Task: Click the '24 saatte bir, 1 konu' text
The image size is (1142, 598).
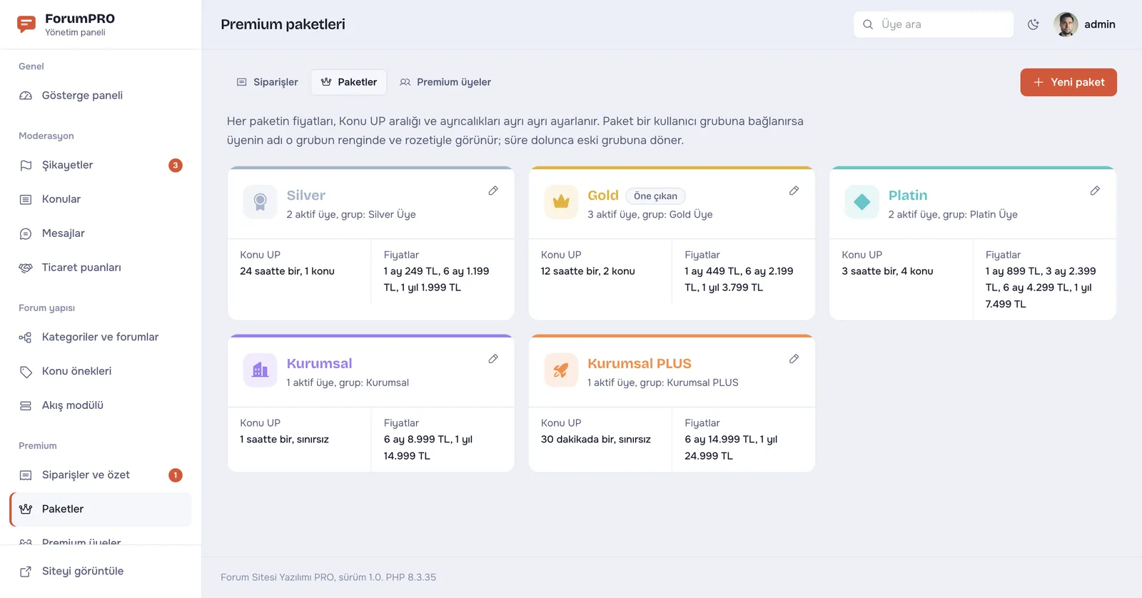Action: 287,271
